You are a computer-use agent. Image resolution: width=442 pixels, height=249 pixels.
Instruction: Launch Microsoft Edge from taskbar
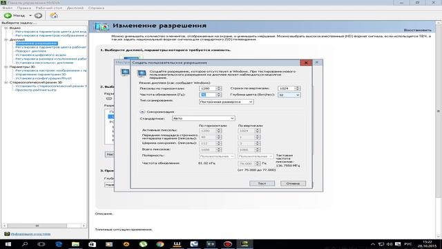tap(59, 244)
